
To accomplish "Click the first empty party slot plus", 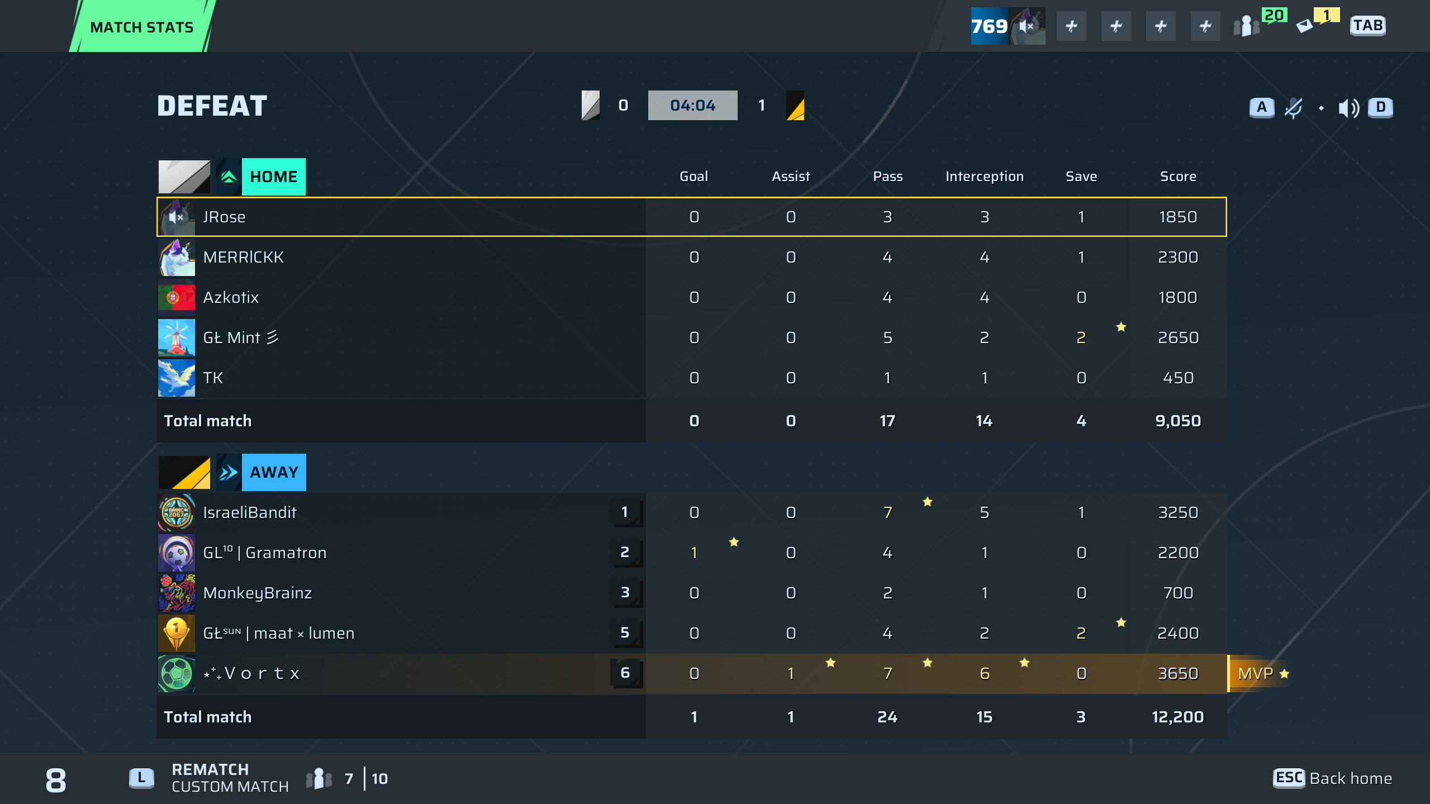I will (x=1071, y=26).
